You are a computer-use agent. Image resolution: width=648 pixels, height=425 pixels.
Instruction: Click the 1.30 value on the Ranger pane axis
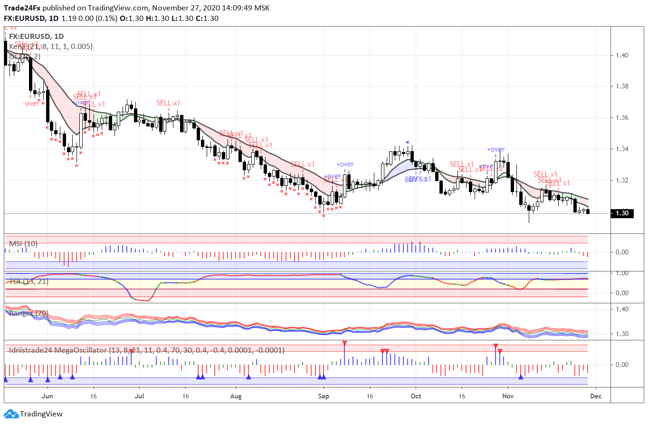623,334
